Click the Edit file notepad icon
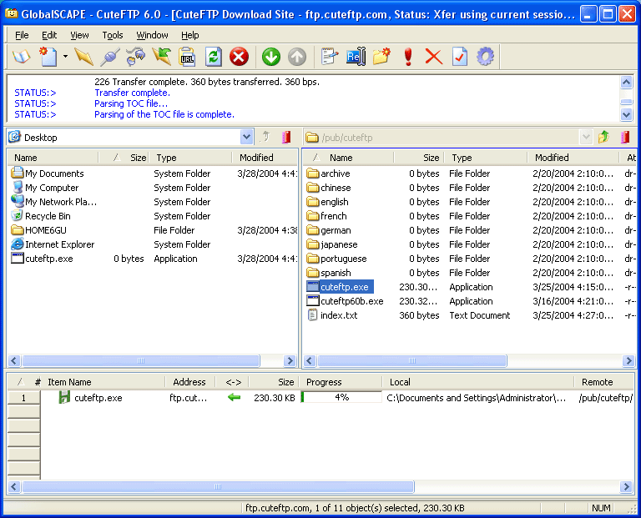The image size is (641, 518). (x=330, y=57)
